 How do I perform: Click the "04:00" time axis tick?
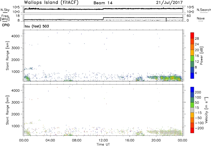tap(50, 140)
